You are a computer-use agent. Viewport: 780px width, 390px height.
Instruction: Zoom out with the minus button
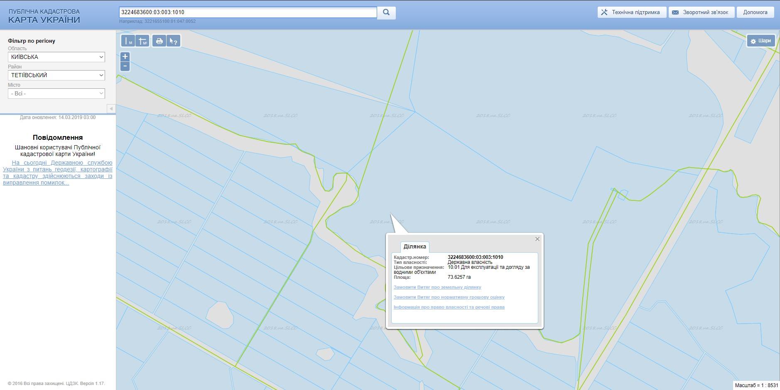click(x=125, y=66)
